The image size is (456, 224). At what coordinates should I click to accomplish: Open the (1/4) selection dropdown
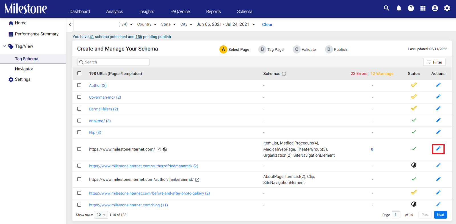pos(126,25)
